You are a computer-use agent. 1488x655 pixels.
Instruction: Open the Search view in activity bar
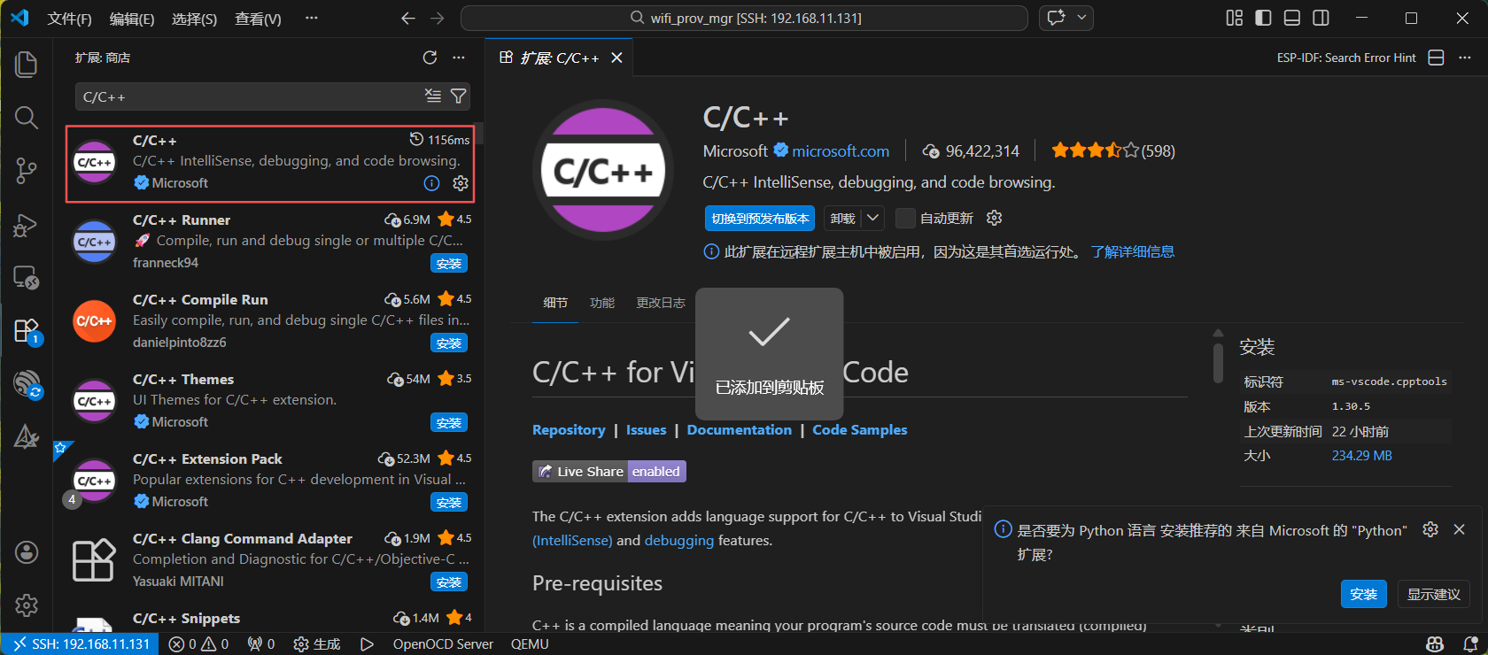click(27, 117)
